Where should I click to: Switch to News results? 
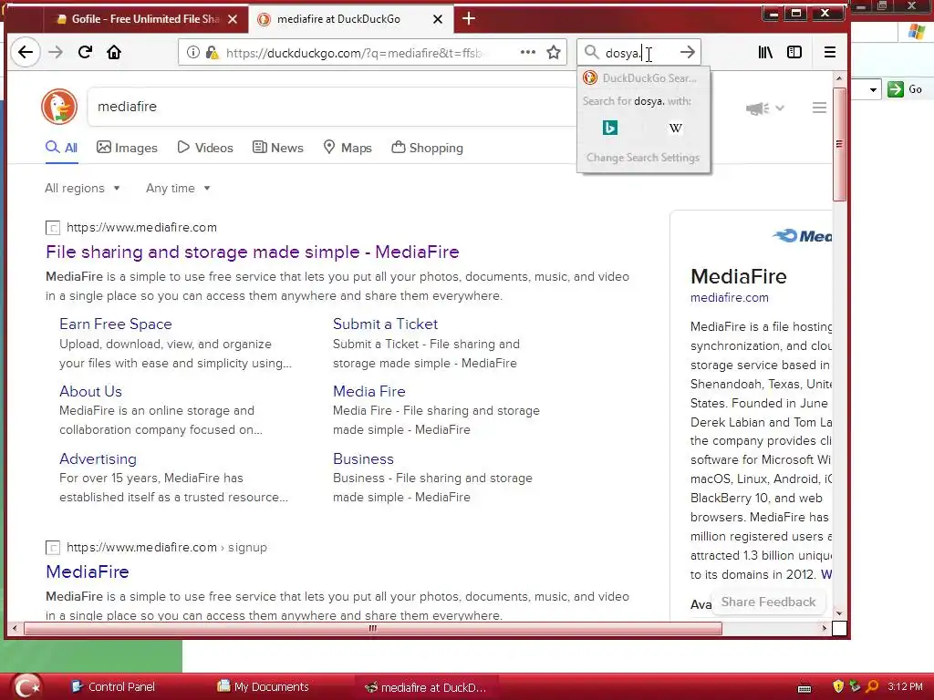click(278, 148)
